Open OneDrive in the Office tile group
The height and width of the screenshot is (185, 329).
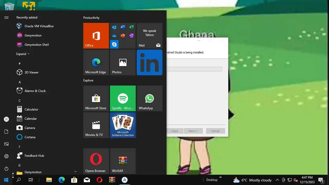click(114, 36)
